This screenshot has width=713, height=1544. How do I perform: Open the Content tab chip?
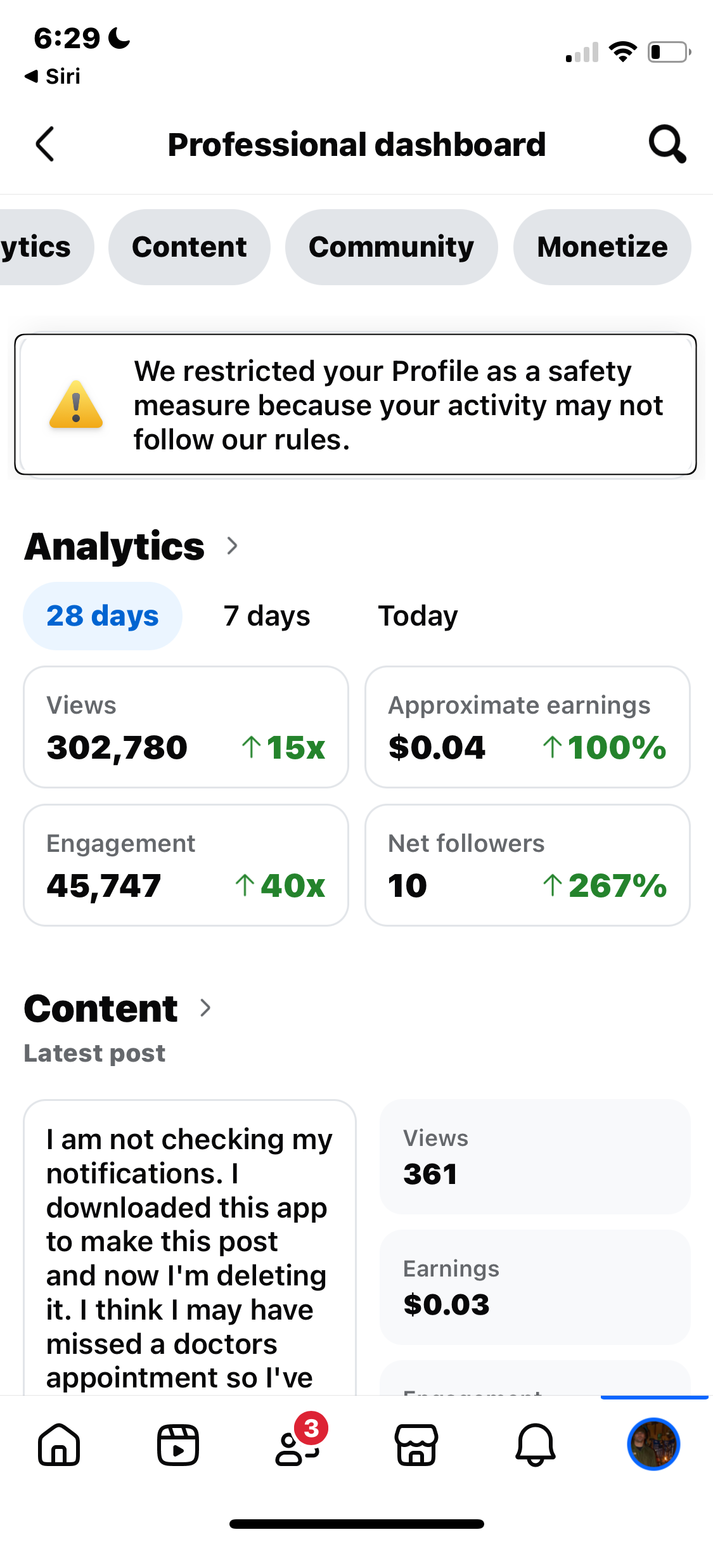click(189, 247)
